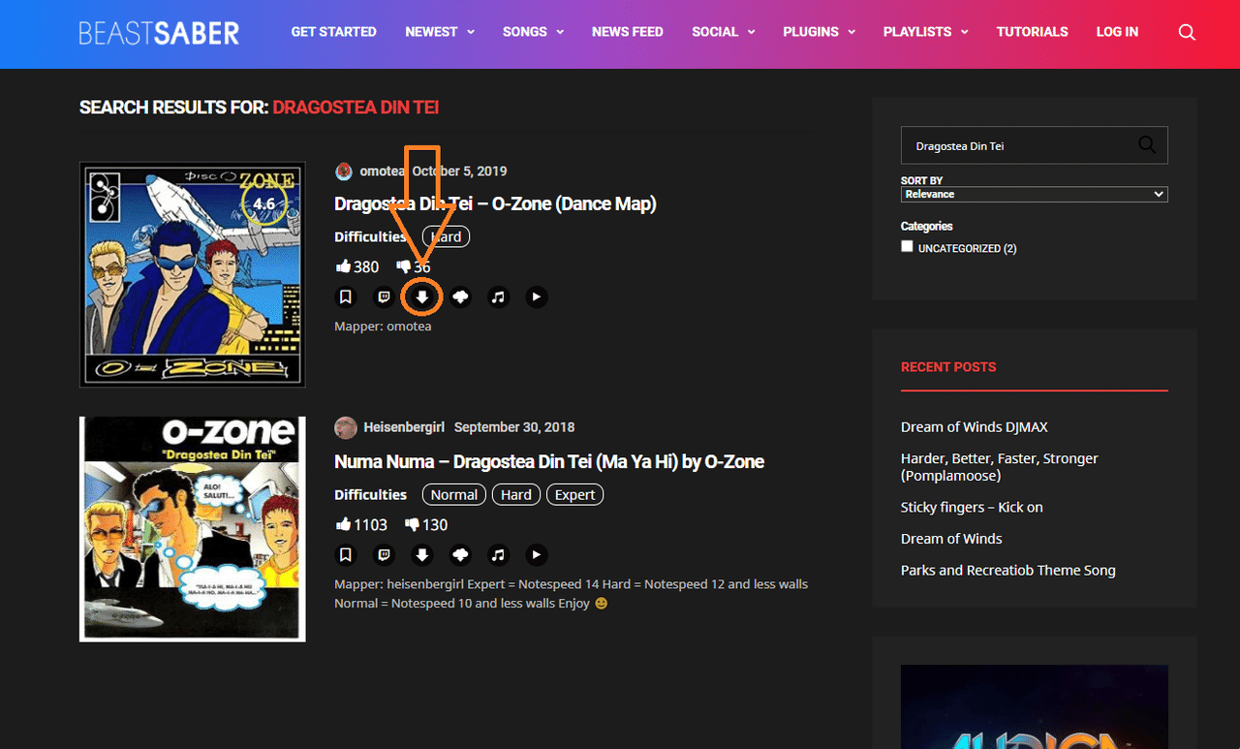The height and width of the screenshot is (749, 1240).
Task: Go to BeastSaber home logo
Action: tap(160, 32)
